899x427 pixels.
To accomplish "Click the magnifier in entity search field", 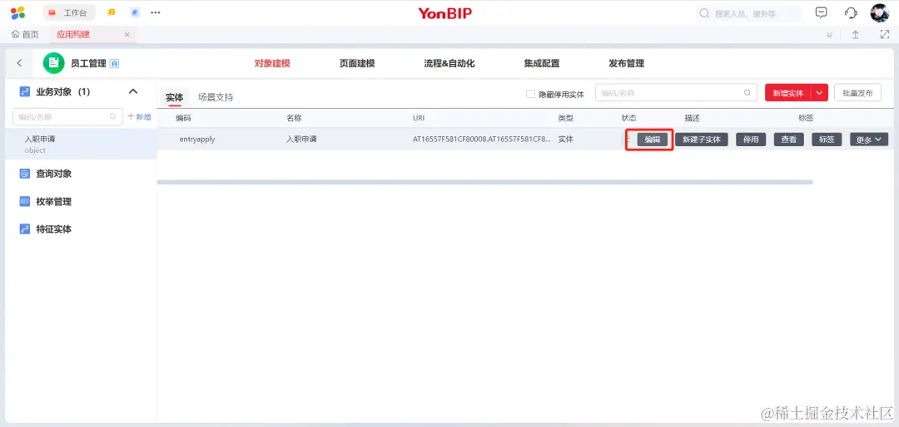I will 747,93.
